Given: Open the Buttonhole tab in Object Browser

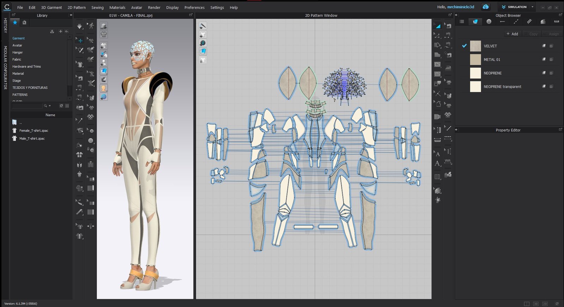Looking at the screenshot, I should pyautogui.click(x=502, y=21).
